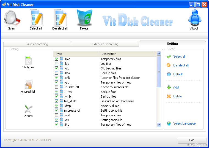
Task: Click the file icon for Thumbs.dB
Action: click(x=61, y=87)
